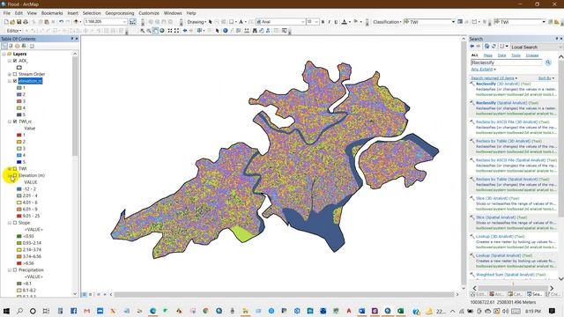Open the Editor dropdown menu
Screen dimensions: 564x317
click(14, 31)
